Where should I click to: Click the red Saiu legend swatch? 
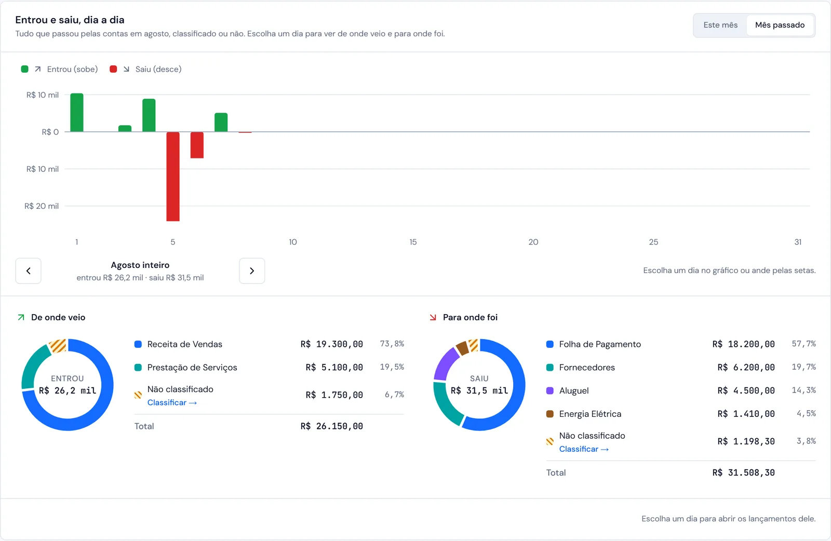pyautogui.click(x=113, y=69)
